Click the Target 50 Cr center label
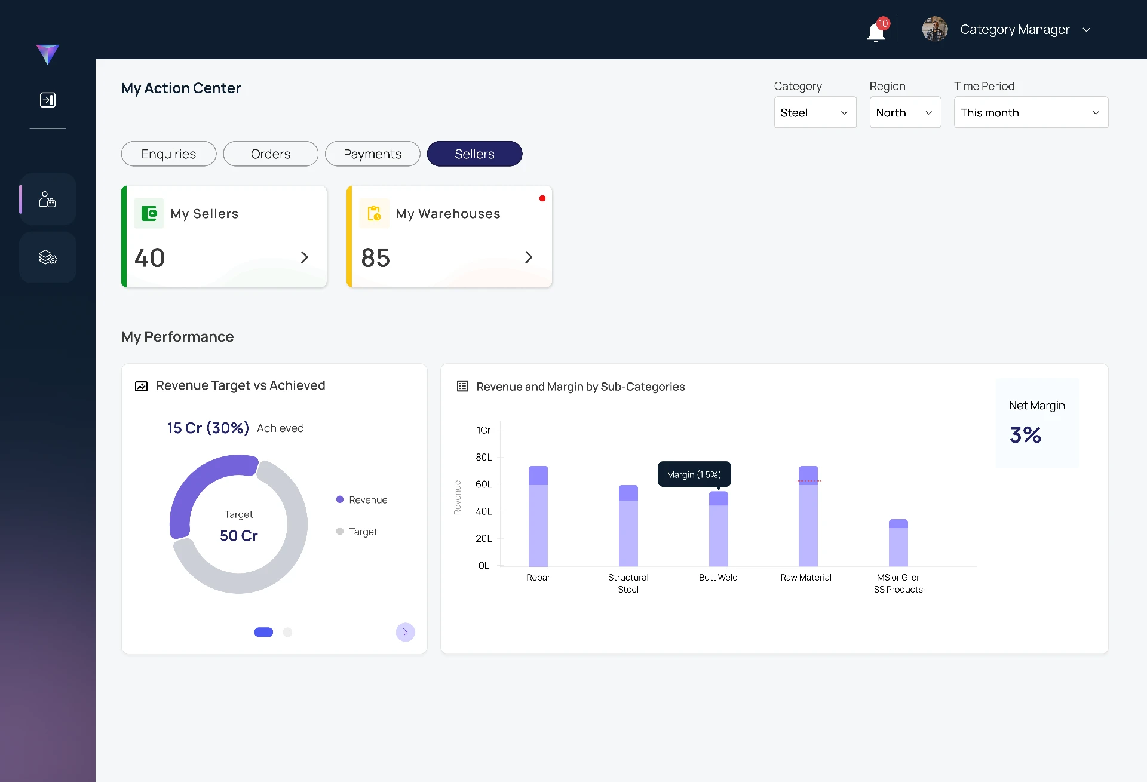This screenshot has width=1147, height=782. click(x=238, y=527)
